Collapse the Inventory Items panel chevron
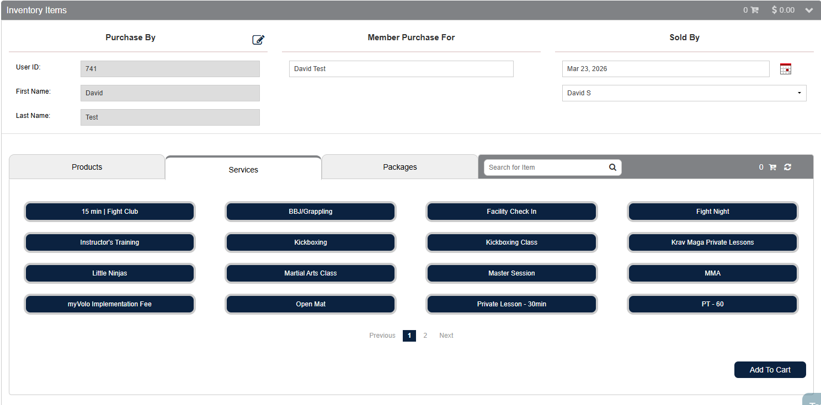The width and height of the screenshot is (821, 405). coord(809,10)
